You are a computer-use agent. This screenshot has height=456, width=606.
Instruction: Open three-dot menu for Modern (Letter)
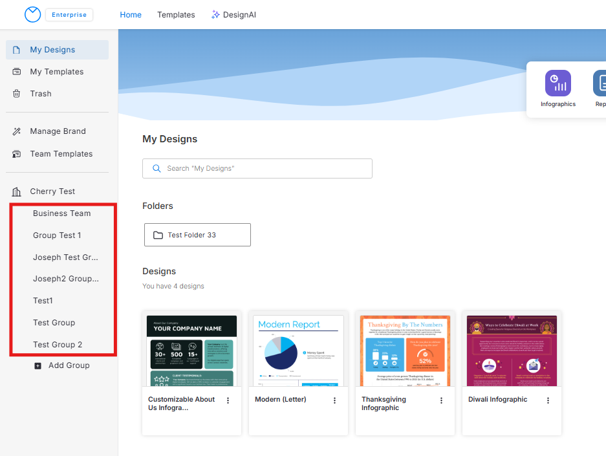(334, 400)
